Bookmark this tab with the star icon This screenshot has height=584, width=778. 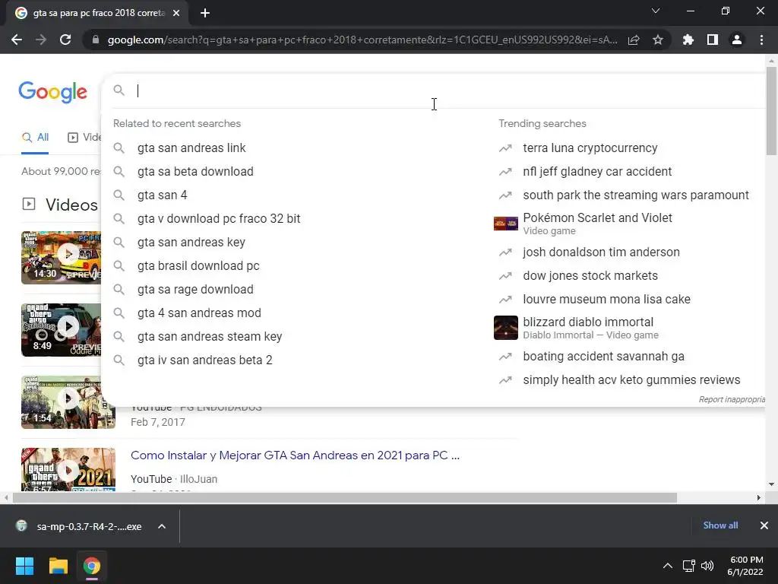658,40
